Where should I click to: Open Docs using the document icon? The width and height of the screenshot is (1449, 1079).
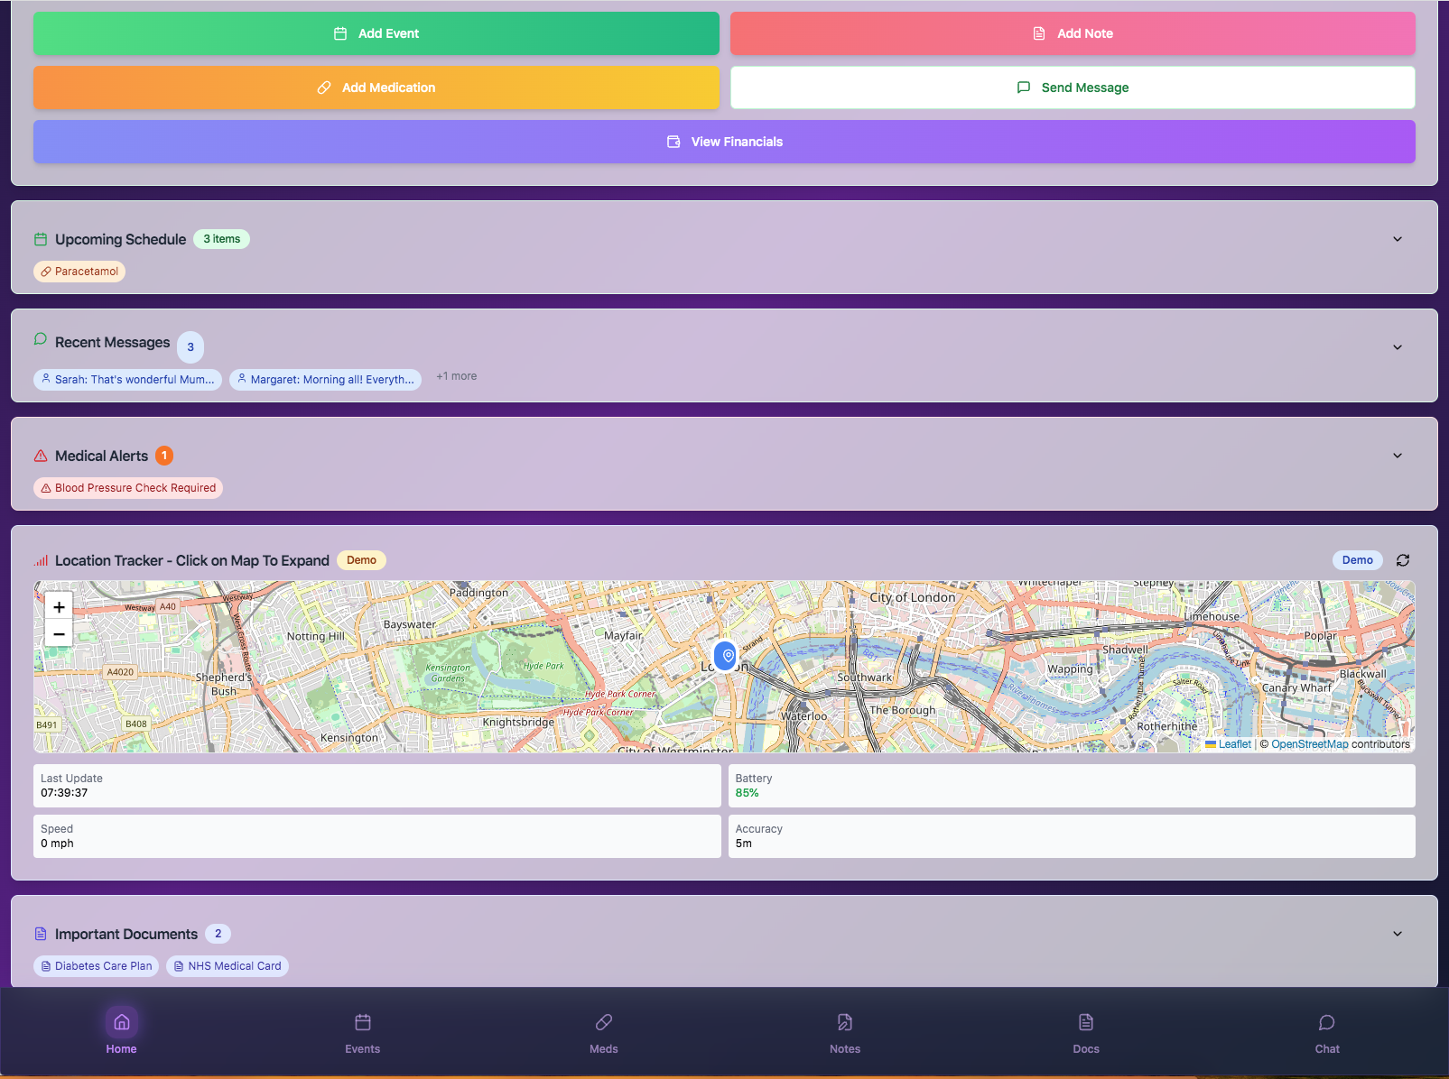click(1085, 1022)
